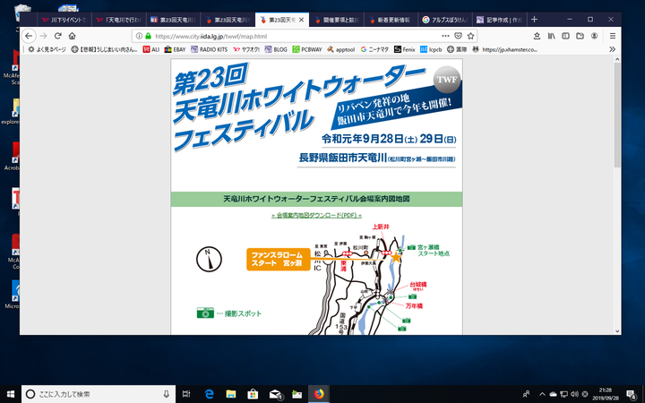Open Firefox from the Windows taskbar
The width and height of the screenshot is (645, 403).
click(319, 393)
